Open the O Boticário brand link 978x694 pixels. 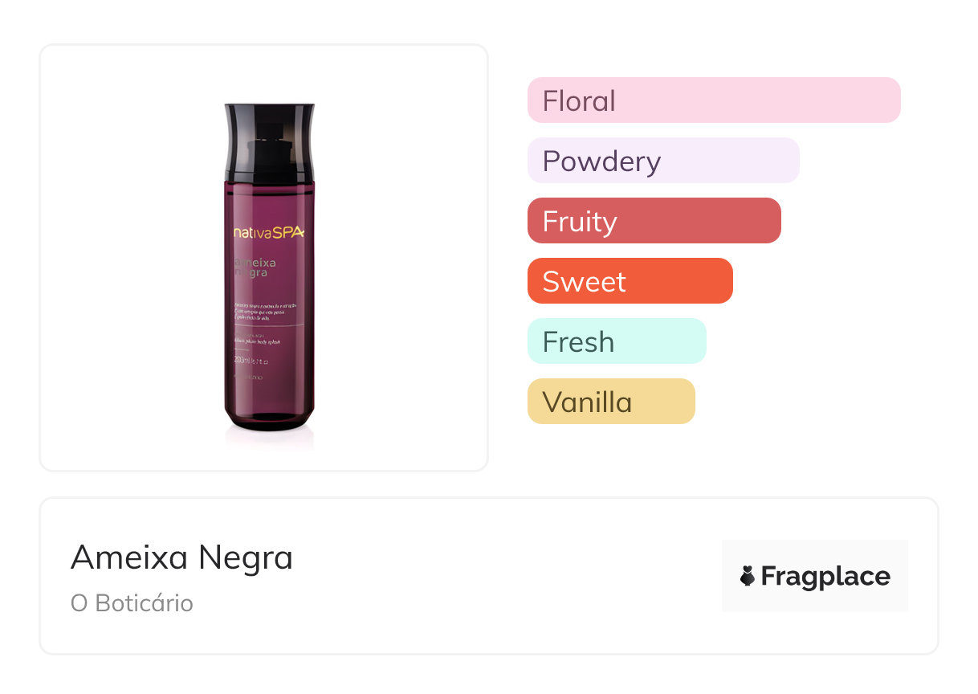[x=132, y=603]
